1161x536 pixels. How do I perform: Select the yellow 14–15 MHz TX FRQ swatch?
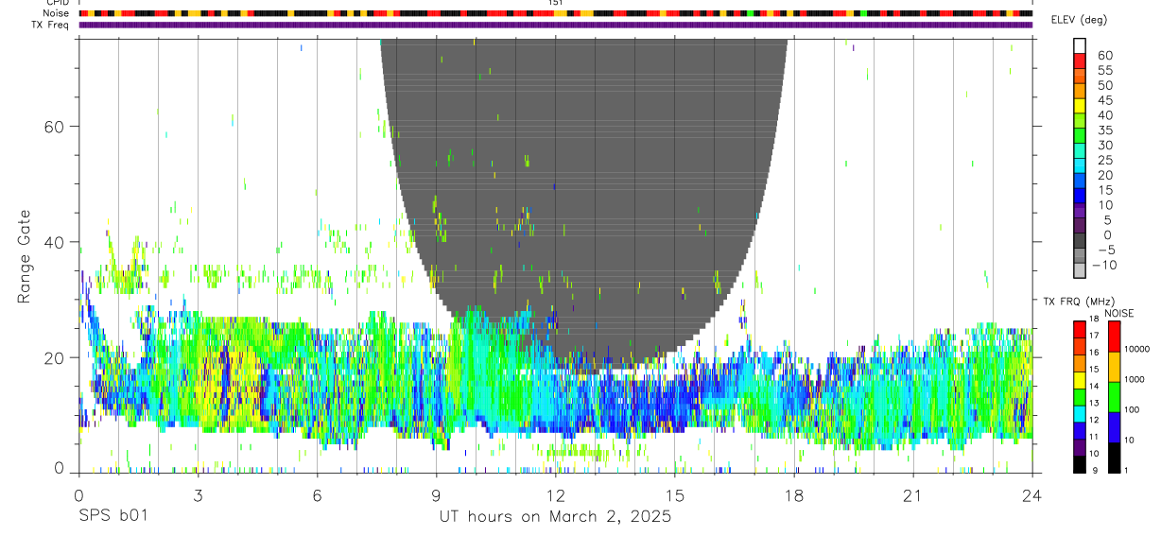tap(1080, 380)
